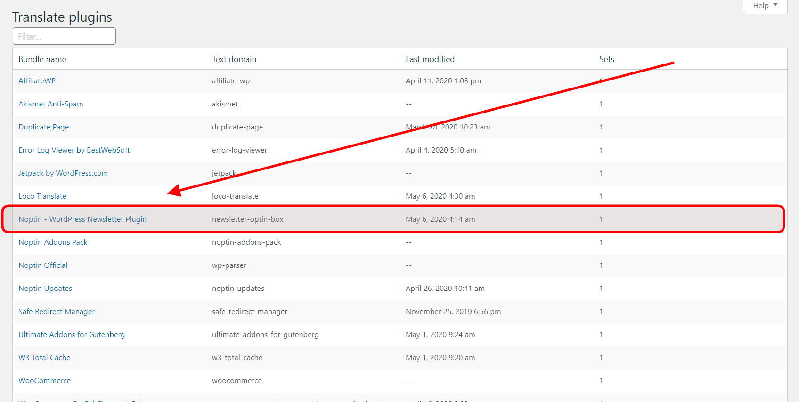The height and width of the screenshot is (402, 799).
Task: Click the ultimate-addons-for-gutenberg text domain cell
Action: point(265,335)
